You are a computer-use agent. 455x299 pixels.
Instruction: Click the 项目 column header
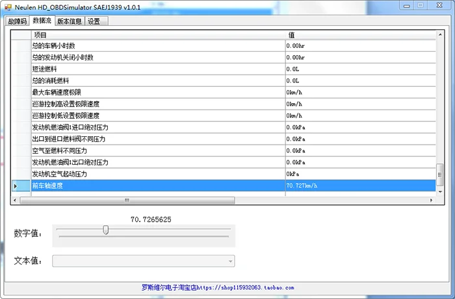[158, 35]
